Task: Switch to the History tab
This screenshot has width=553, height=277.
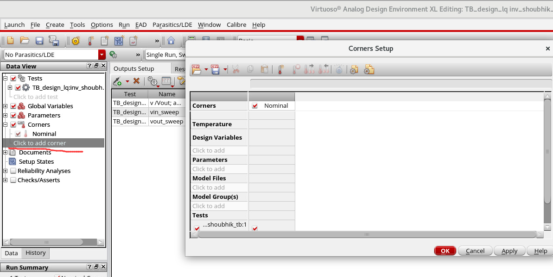Action: (36, 252)
